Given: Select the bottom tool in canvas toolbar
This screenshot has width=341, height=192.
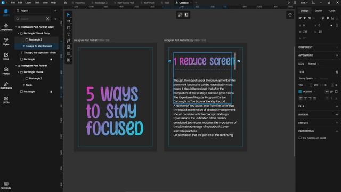Looking at the screenshot, I should pos(69,60).
